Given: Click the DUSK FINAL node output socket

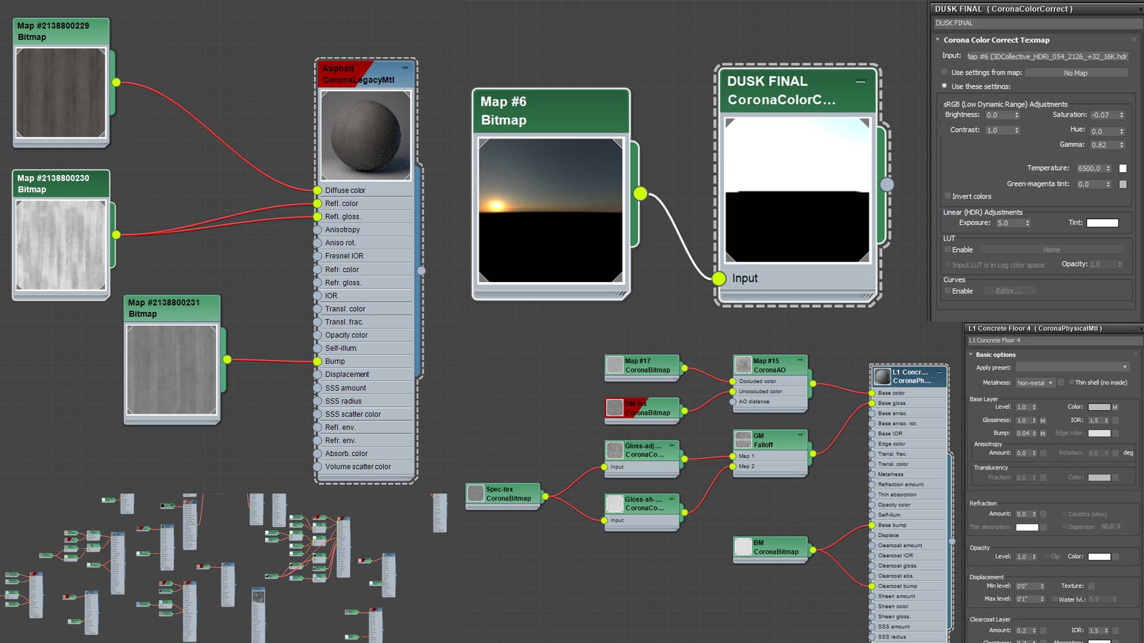Looking at the screenshot, I should [x=887, y=185].
